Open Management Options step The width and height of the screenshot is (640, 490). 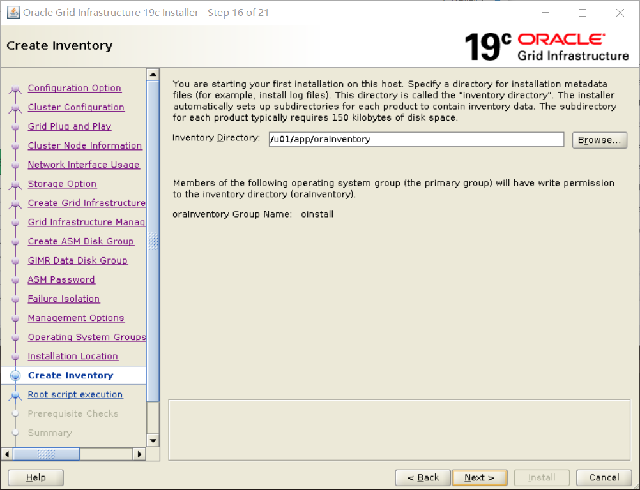click(x=76, y=318)
